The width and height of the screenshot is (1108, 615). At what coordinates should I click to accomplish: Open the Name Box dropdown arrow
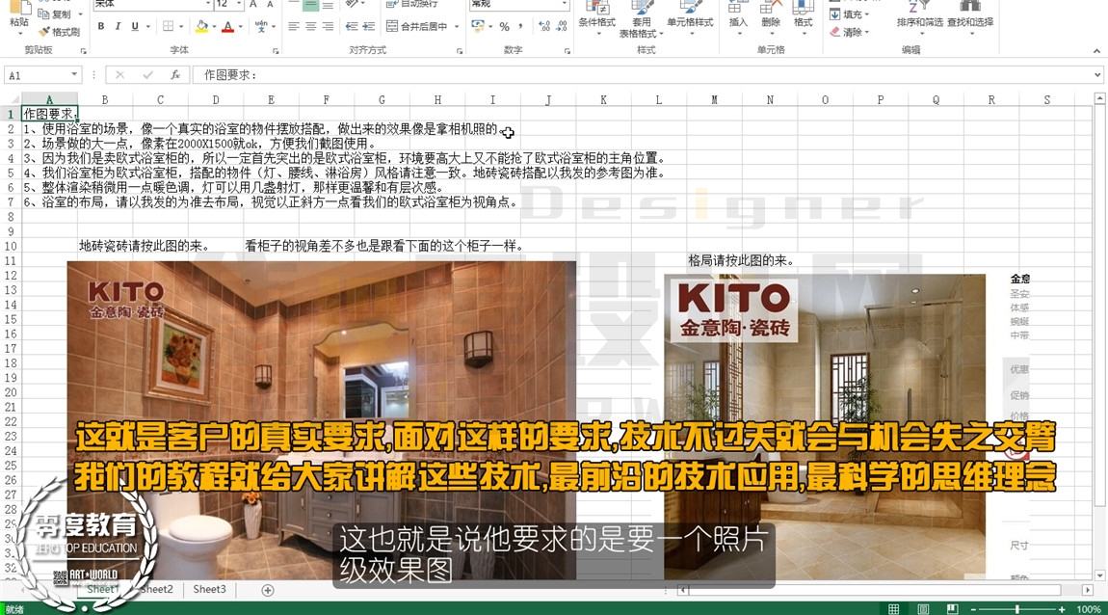pos(73,75)
